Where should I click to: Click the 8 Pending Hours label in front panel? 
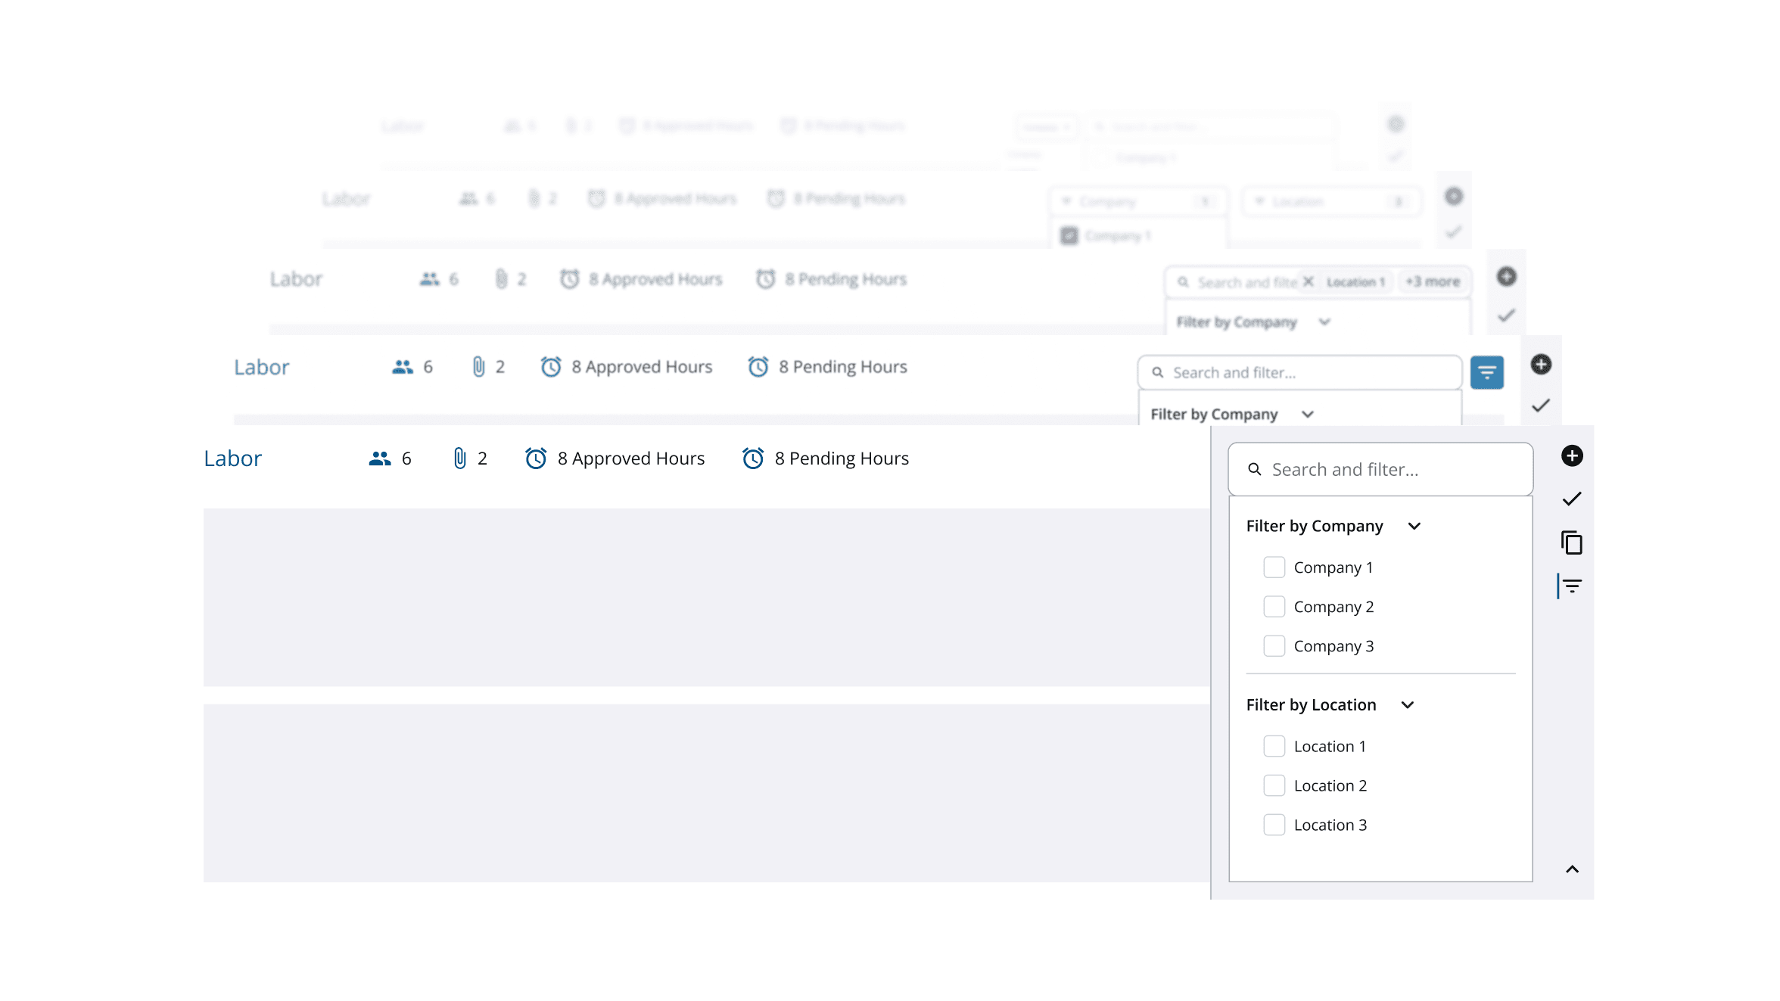point(842,459)
